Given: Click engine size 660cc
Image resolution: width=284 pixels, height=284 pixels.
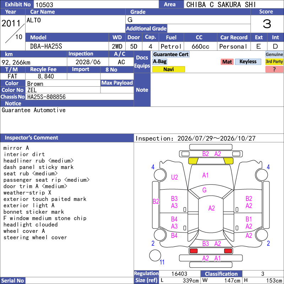Looking at the screenshot, I should click(201, 47).
